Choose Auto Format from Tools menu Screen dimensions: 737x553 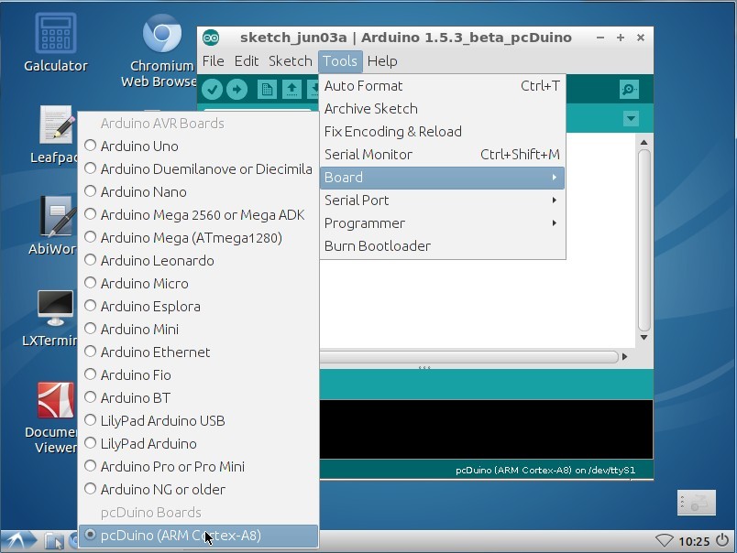point(442,86)
